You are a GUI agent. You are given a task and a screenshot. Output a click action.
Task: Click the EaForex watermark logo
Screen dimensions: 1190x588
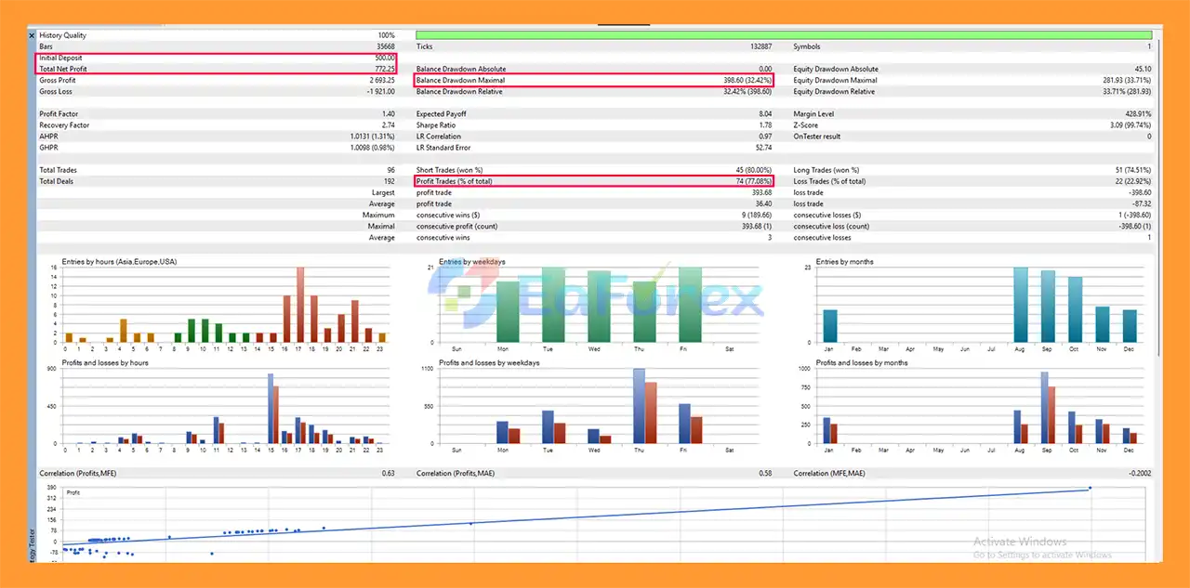click(595, 295)
